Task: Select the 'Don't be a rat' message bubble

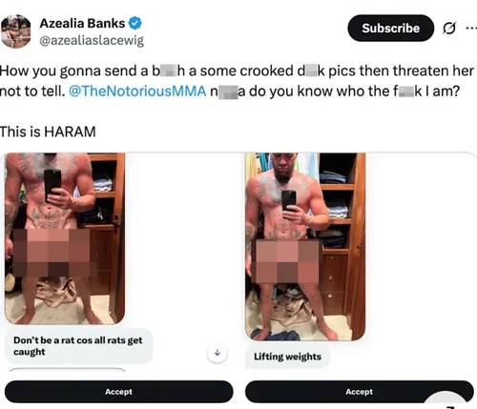Action: pos(79,346)
